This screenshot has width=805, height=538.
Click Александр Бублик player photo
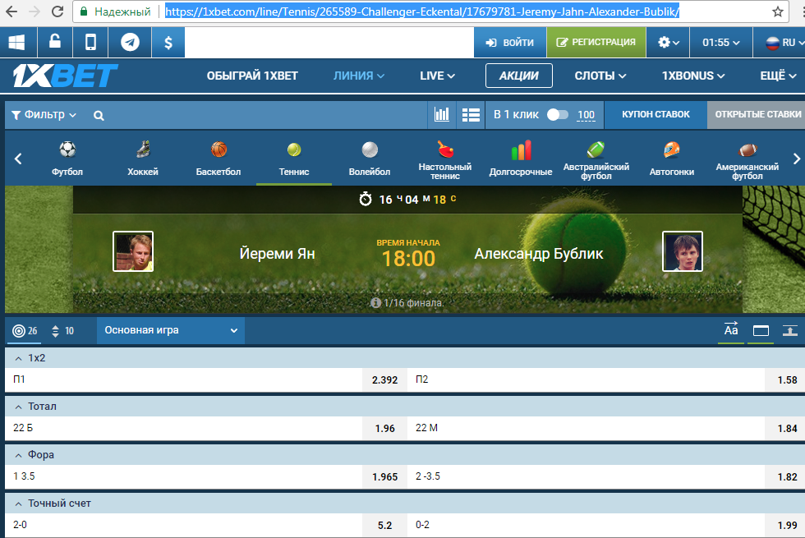[683, 251]
